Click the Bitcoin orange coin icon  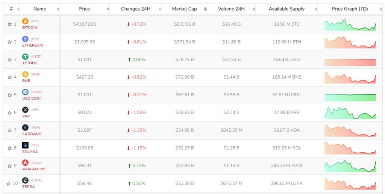[25, 21]
